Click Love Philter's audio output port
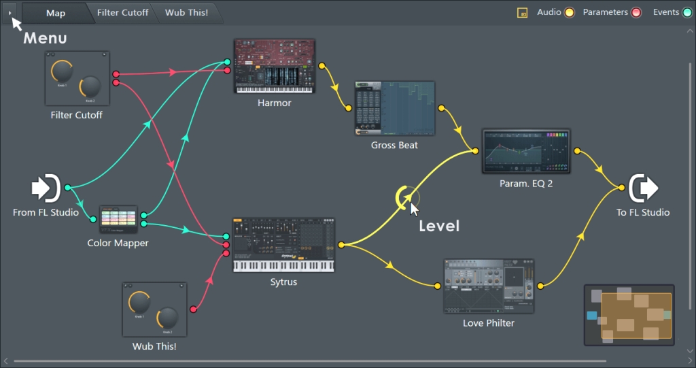The width and height of the screenshot is (696, 368). click(540, 286)
